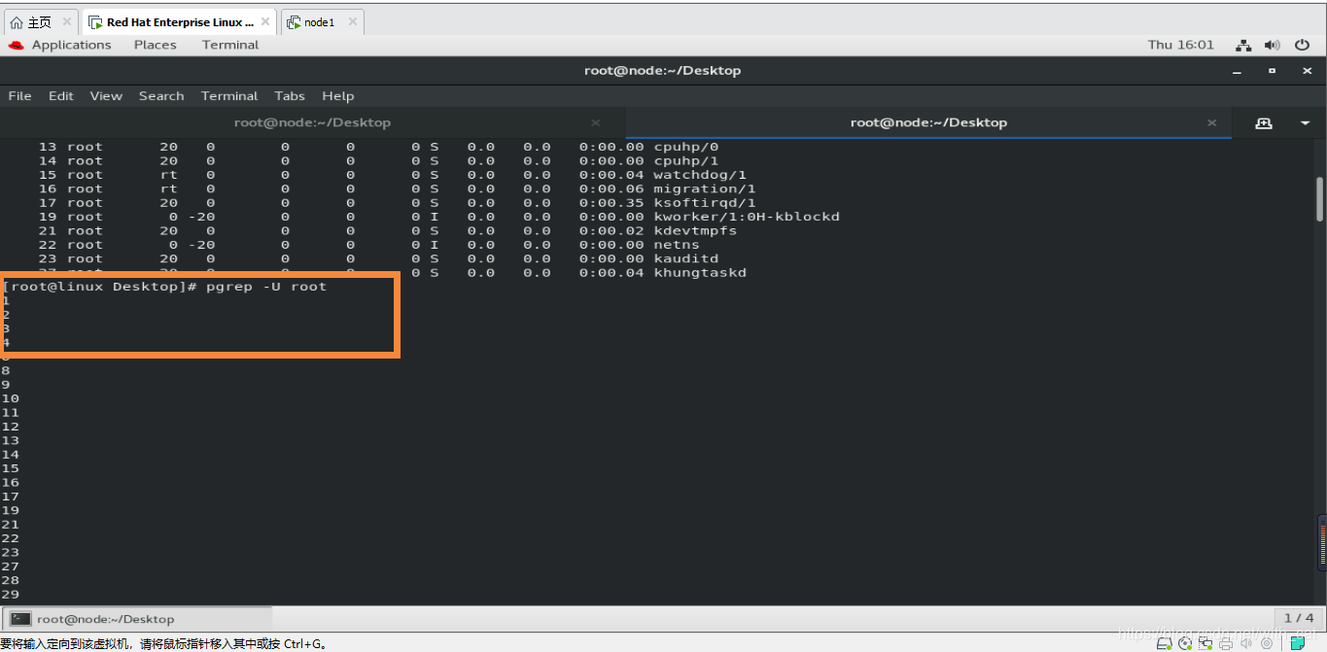The width and height of the screenshot is (1327, 652).
Task: Close the 主页 tab
Action: point(67,21)
